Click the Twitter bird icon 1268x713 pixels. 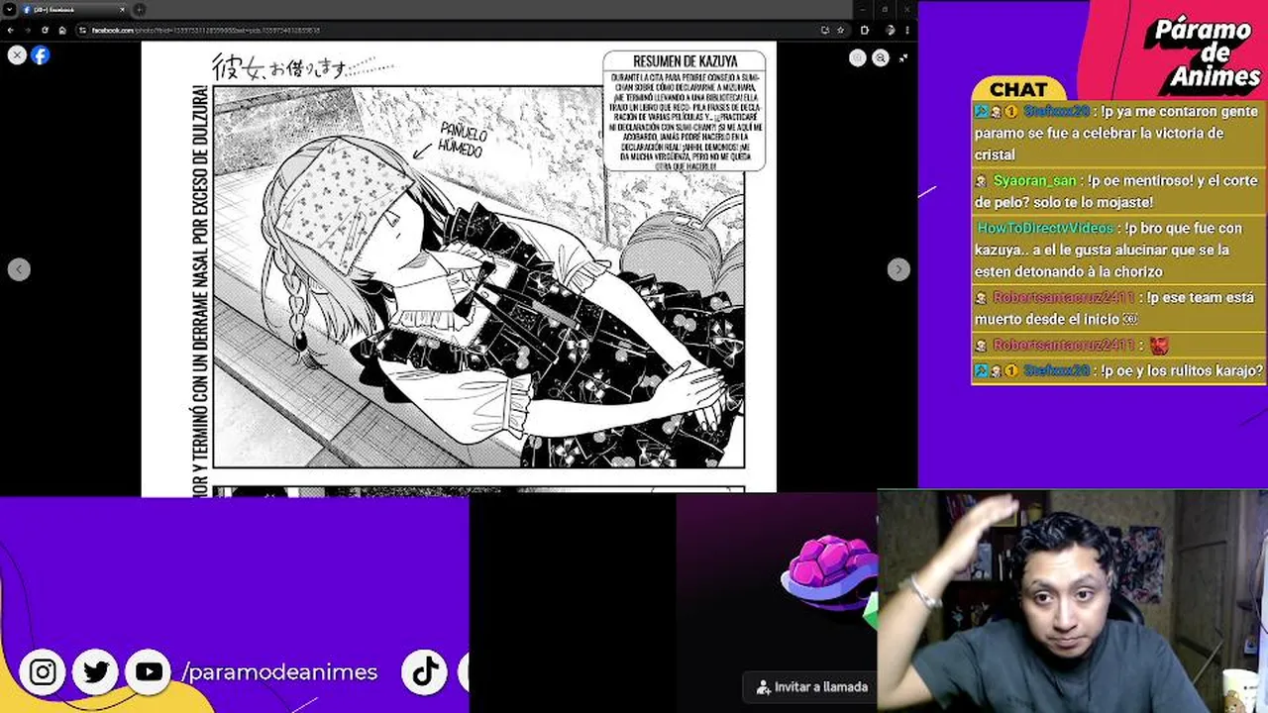click(x=96, y=672)
